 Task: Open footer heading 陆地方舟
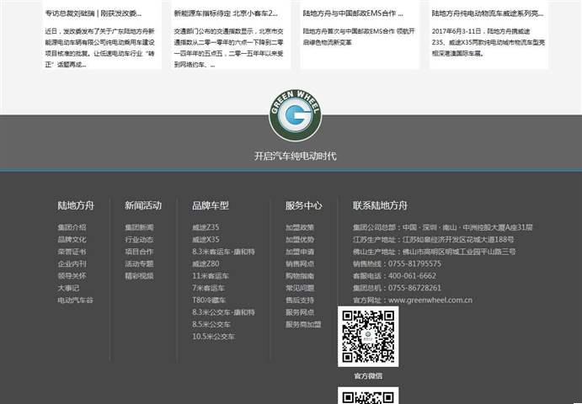[76, 205]
